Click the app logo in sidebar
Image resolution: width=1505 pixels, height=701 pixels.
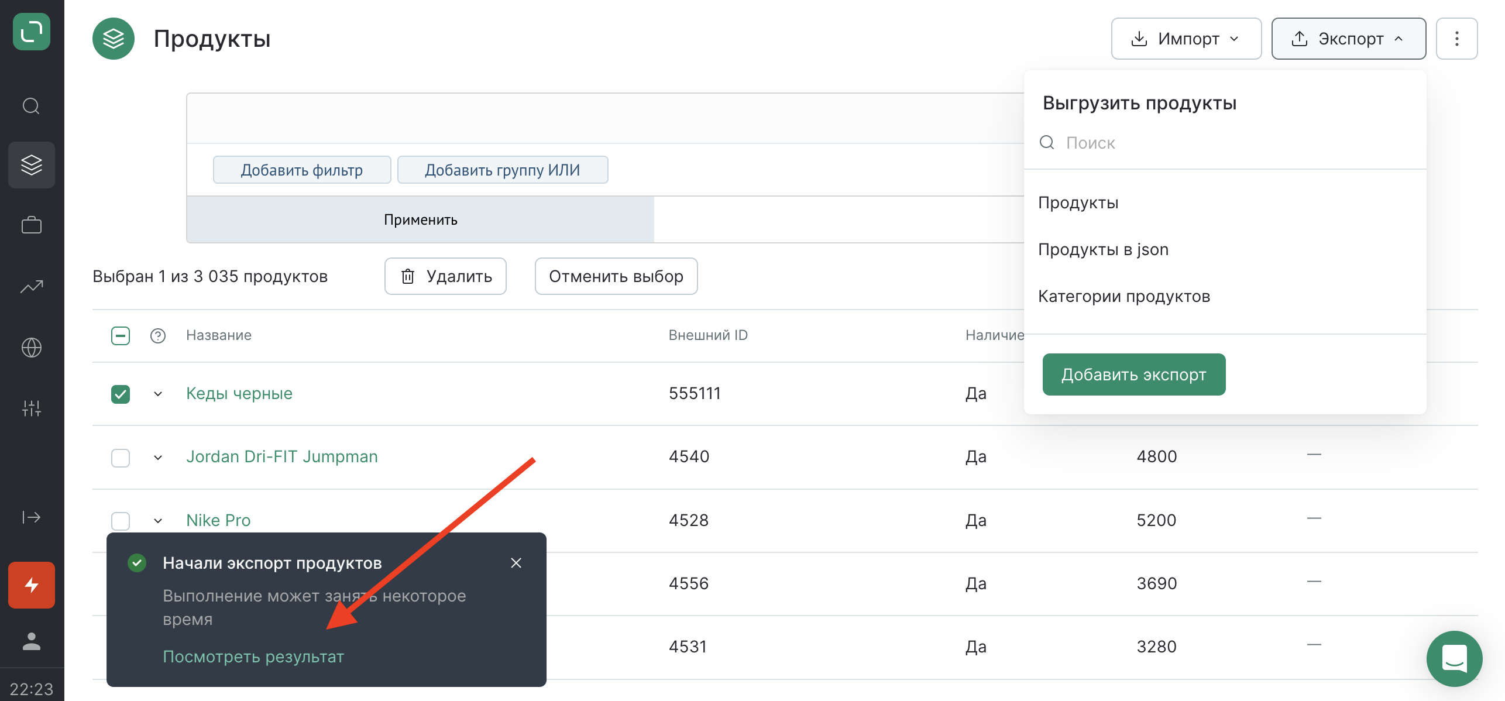click(32, 31)
